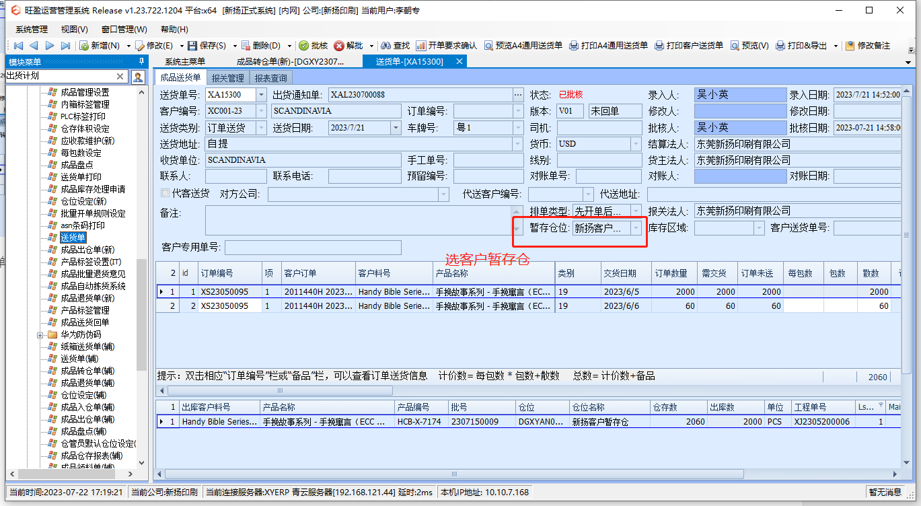Open the 系统管理 menu
The image size is (921, 506).
click(32, 30)
